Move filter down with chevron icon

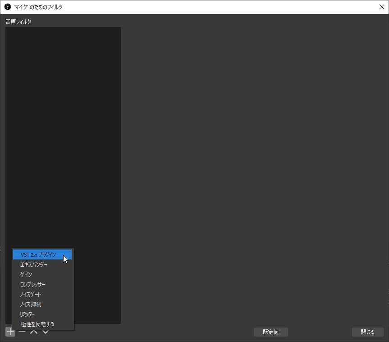click(x=46, y=332)
